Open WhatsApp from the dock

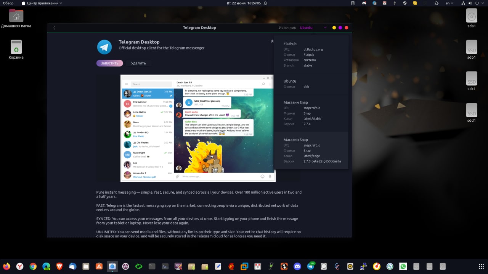click(x=403, y=266)
